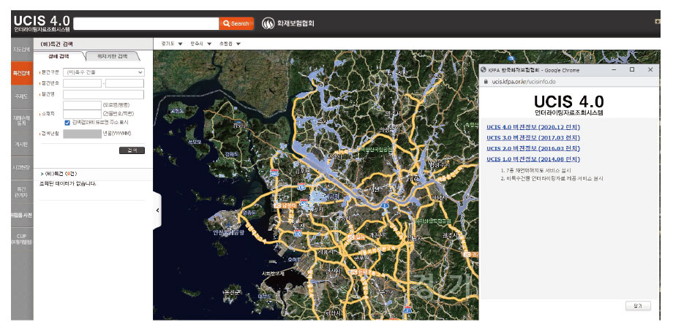Click the 석모도 island label on map
This screenshot has width=673, height=330.
195,140
